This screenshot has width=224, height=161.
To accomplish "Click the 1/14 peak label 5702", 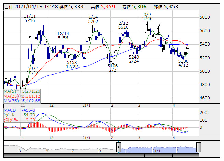I will 93,21.
